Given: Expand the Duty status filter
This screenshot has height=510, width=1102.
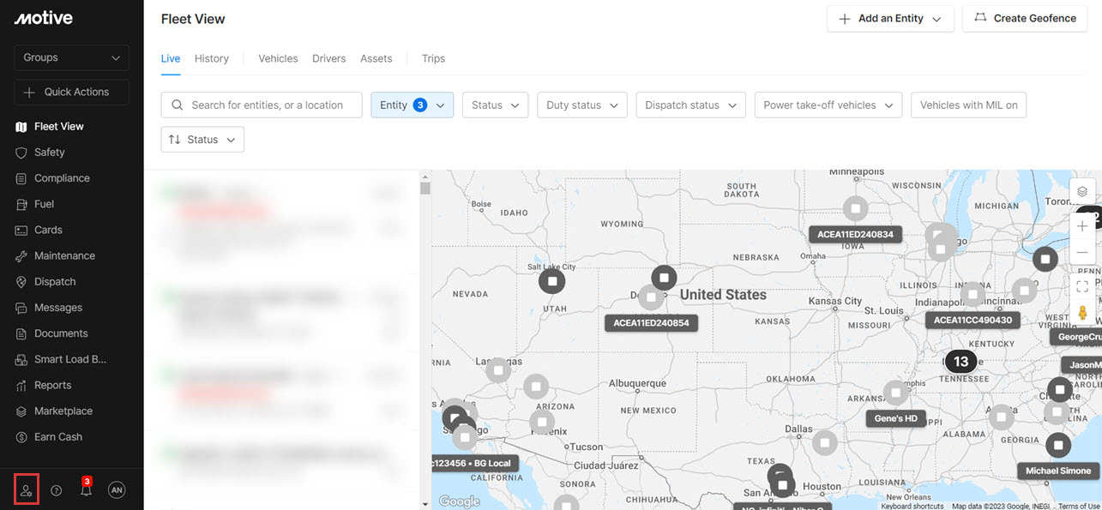Looking at the screenshot, I should point(582,105).
